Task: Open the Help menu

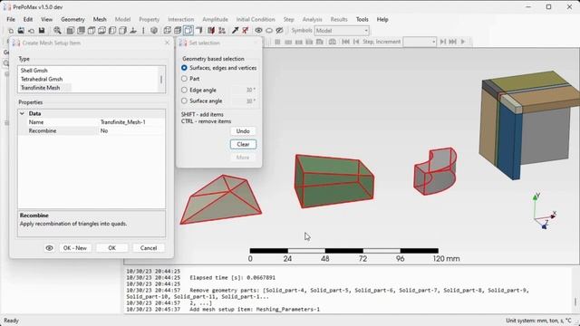Action: tap(382, 19)
